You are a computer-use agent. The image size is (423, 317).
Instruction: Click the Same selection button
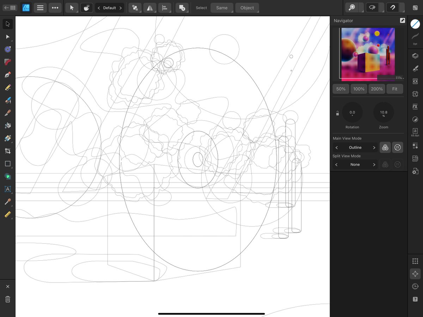pos(222,7)
